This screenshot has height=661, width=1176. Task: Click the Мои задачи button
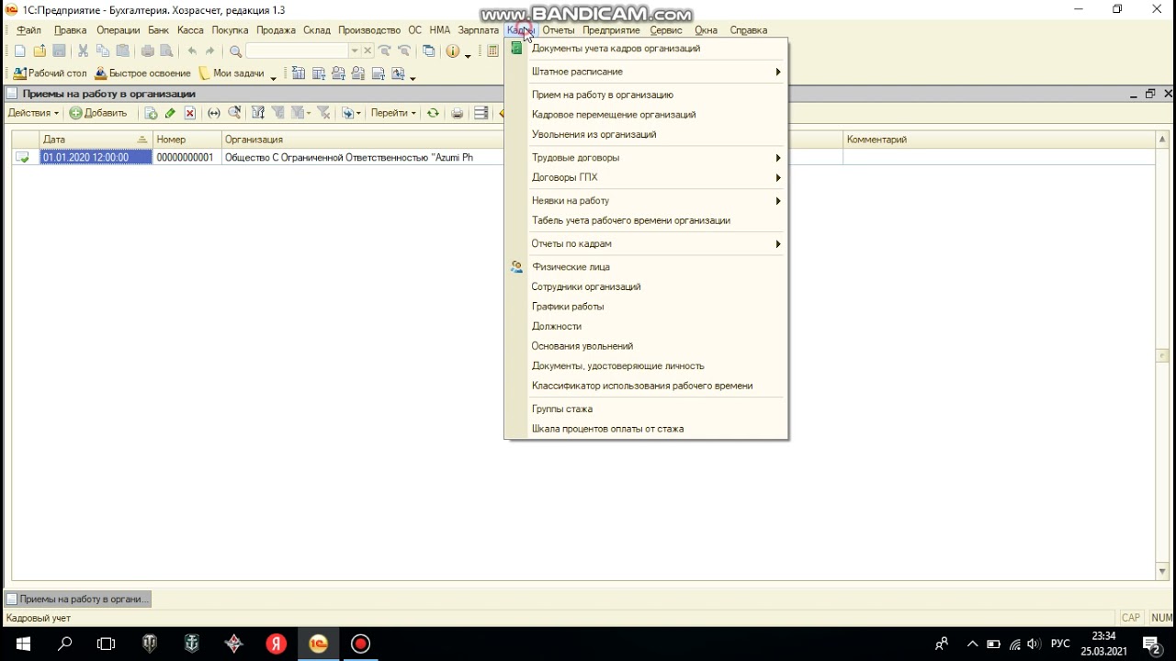pyautogui.click(x=232, y=73)
